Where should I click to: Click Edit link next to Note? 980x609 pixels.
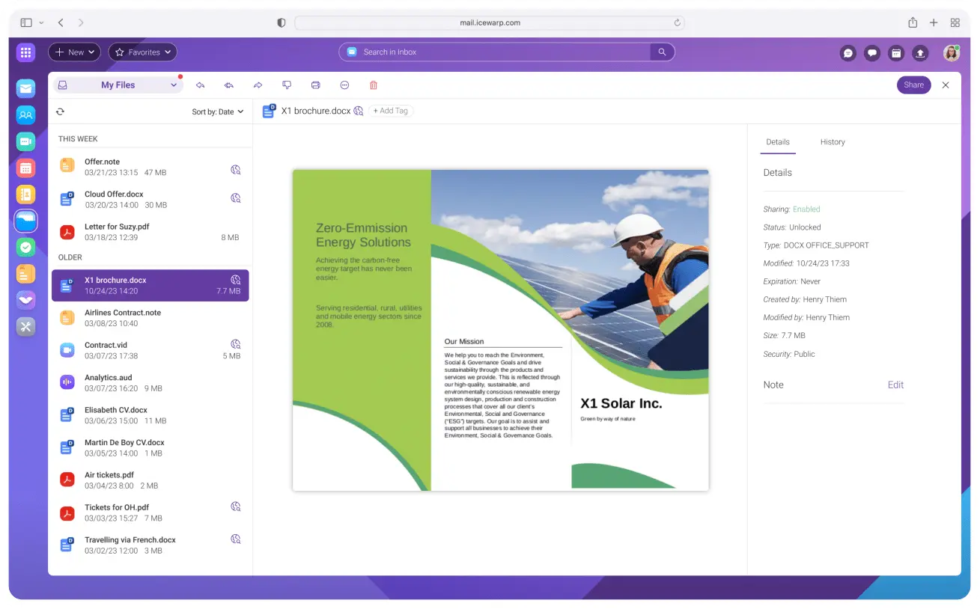coord(895,385)
